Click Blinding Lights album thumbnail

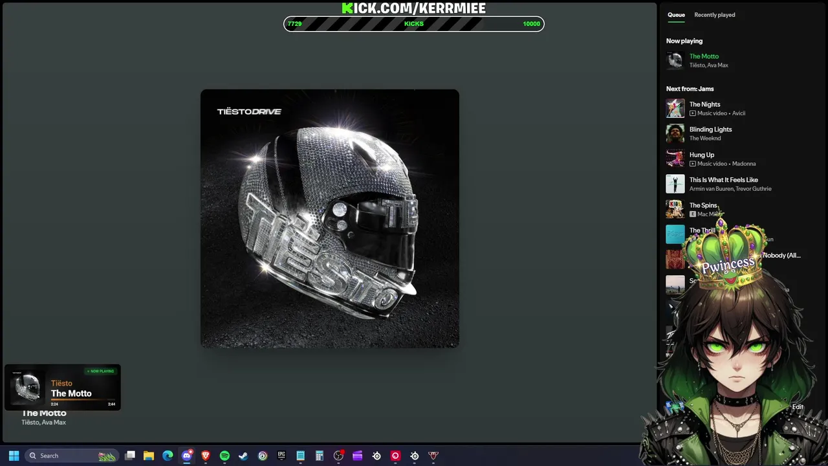675,133
